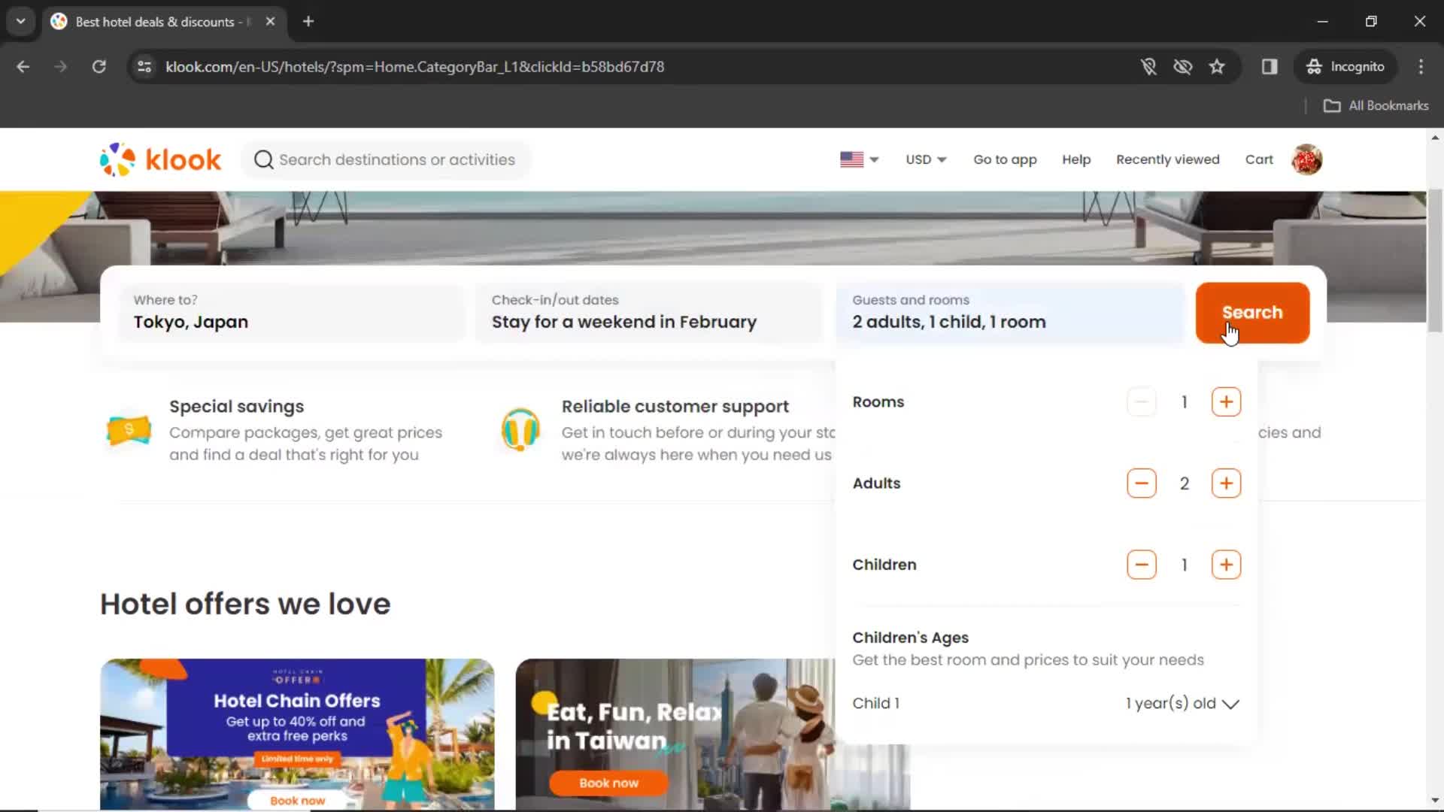Decrease the number of Adults
The height and width of the screenshot is (812, 1444).
[1141, 483]
